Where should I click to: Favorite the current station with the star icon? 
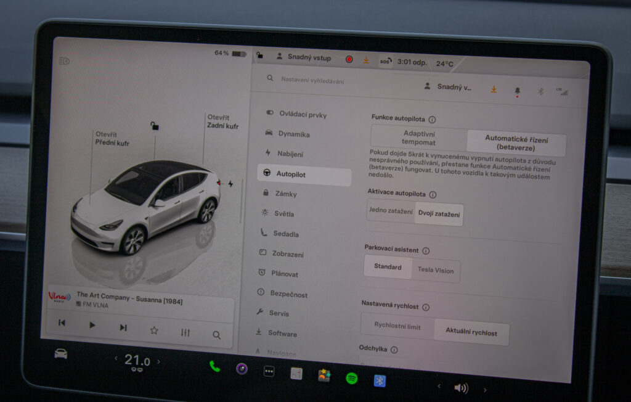click(x=154, y=330)
